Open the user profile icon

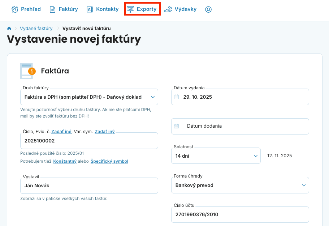[x=208, y=9]
